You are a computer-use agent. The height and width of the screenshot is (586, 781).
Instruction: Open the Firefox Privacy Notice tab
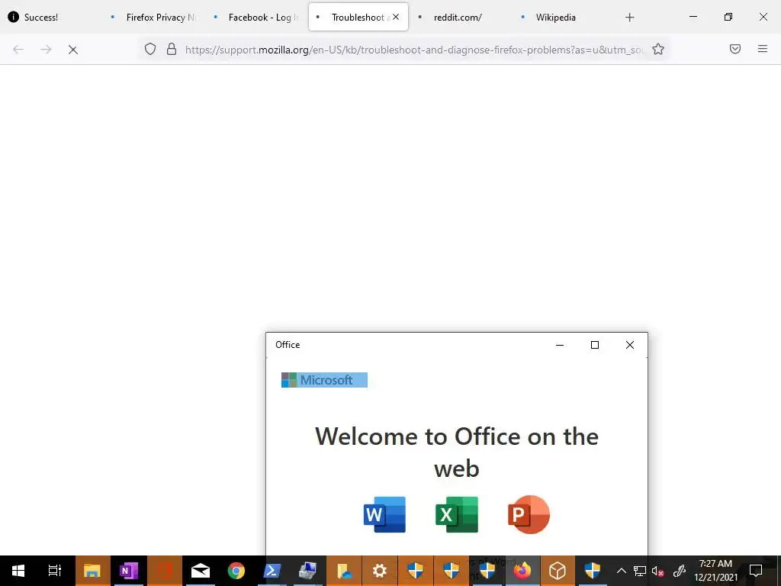[154, 17]
